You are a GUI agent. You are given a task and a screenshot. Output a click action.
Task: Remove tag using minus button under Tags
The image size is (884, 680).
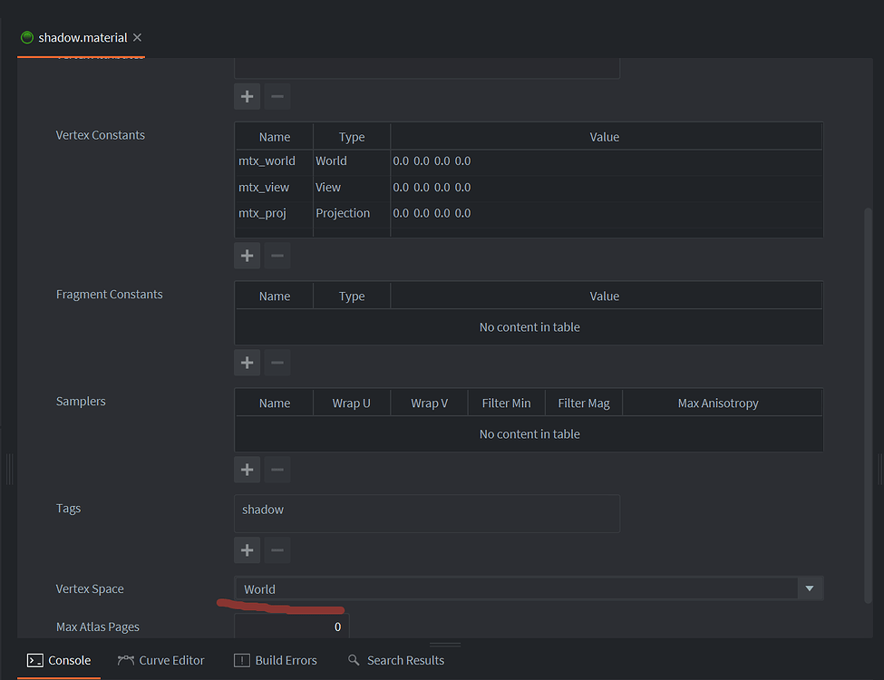[277, 549]
